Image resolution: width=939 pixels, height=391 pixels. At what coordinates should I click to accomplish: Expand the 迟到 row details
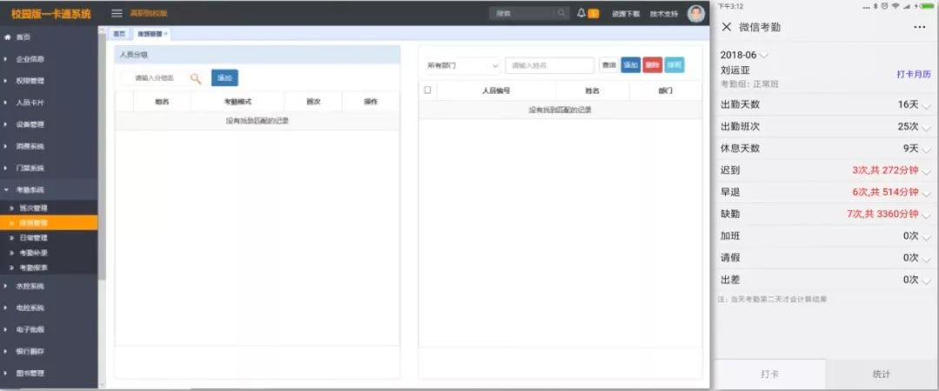click(x=925, y=170)
